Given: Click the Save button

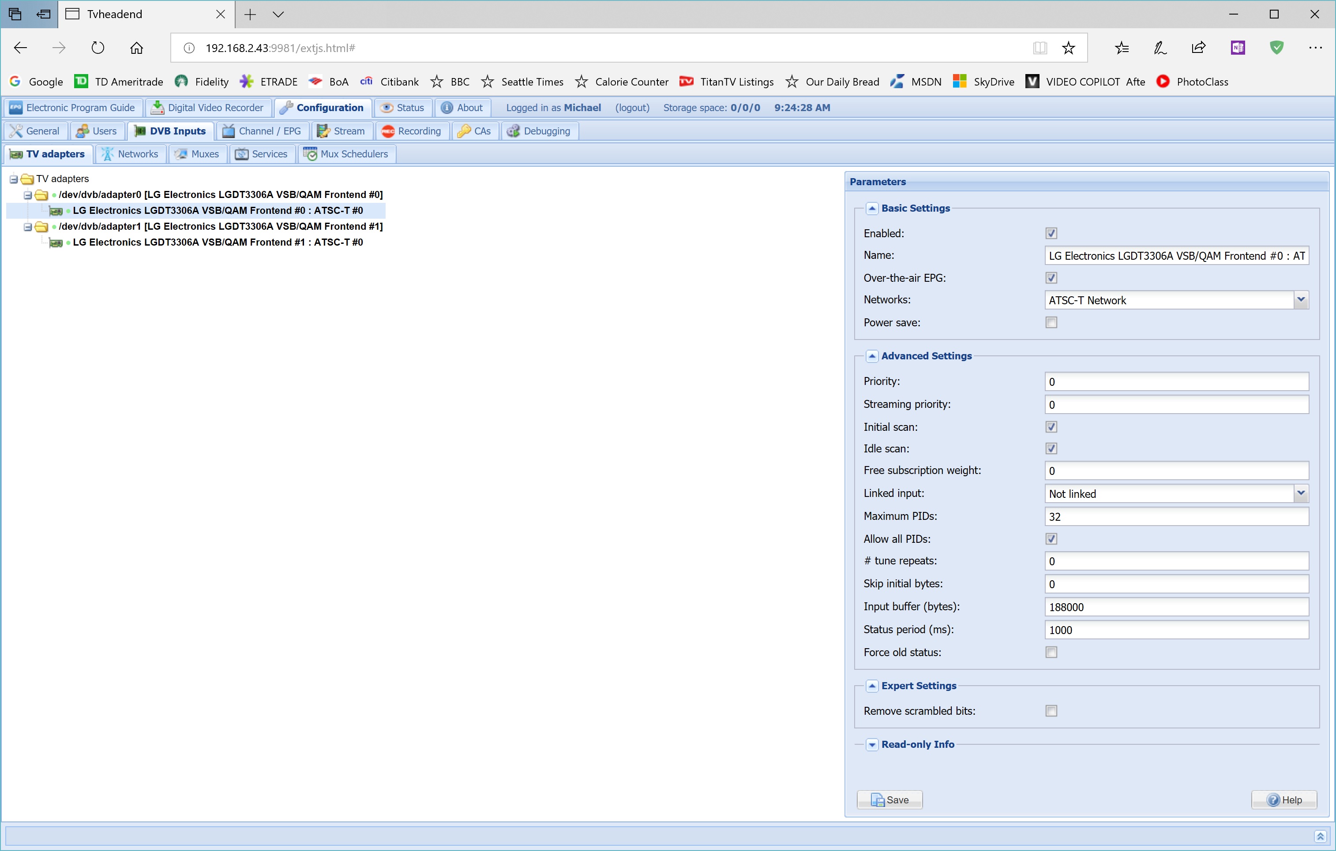Looking at the screenshot, I should pos(889,800).
